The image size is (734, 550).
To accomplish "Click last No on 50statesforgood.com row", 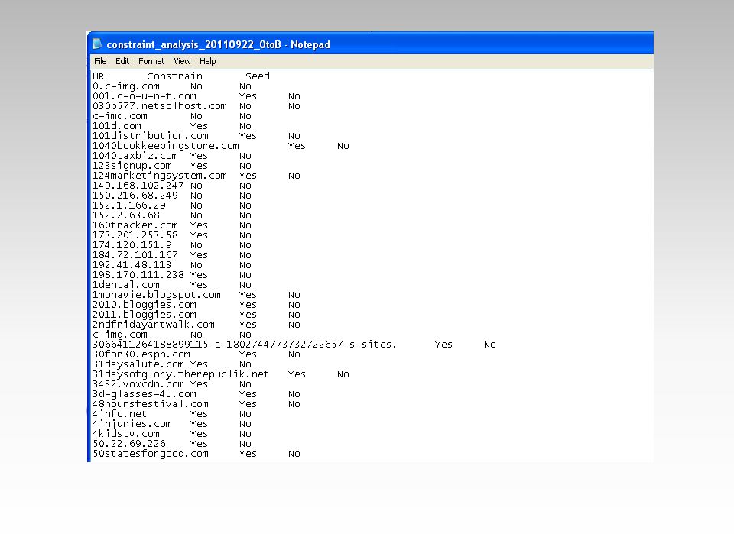I will click(294, 454).
